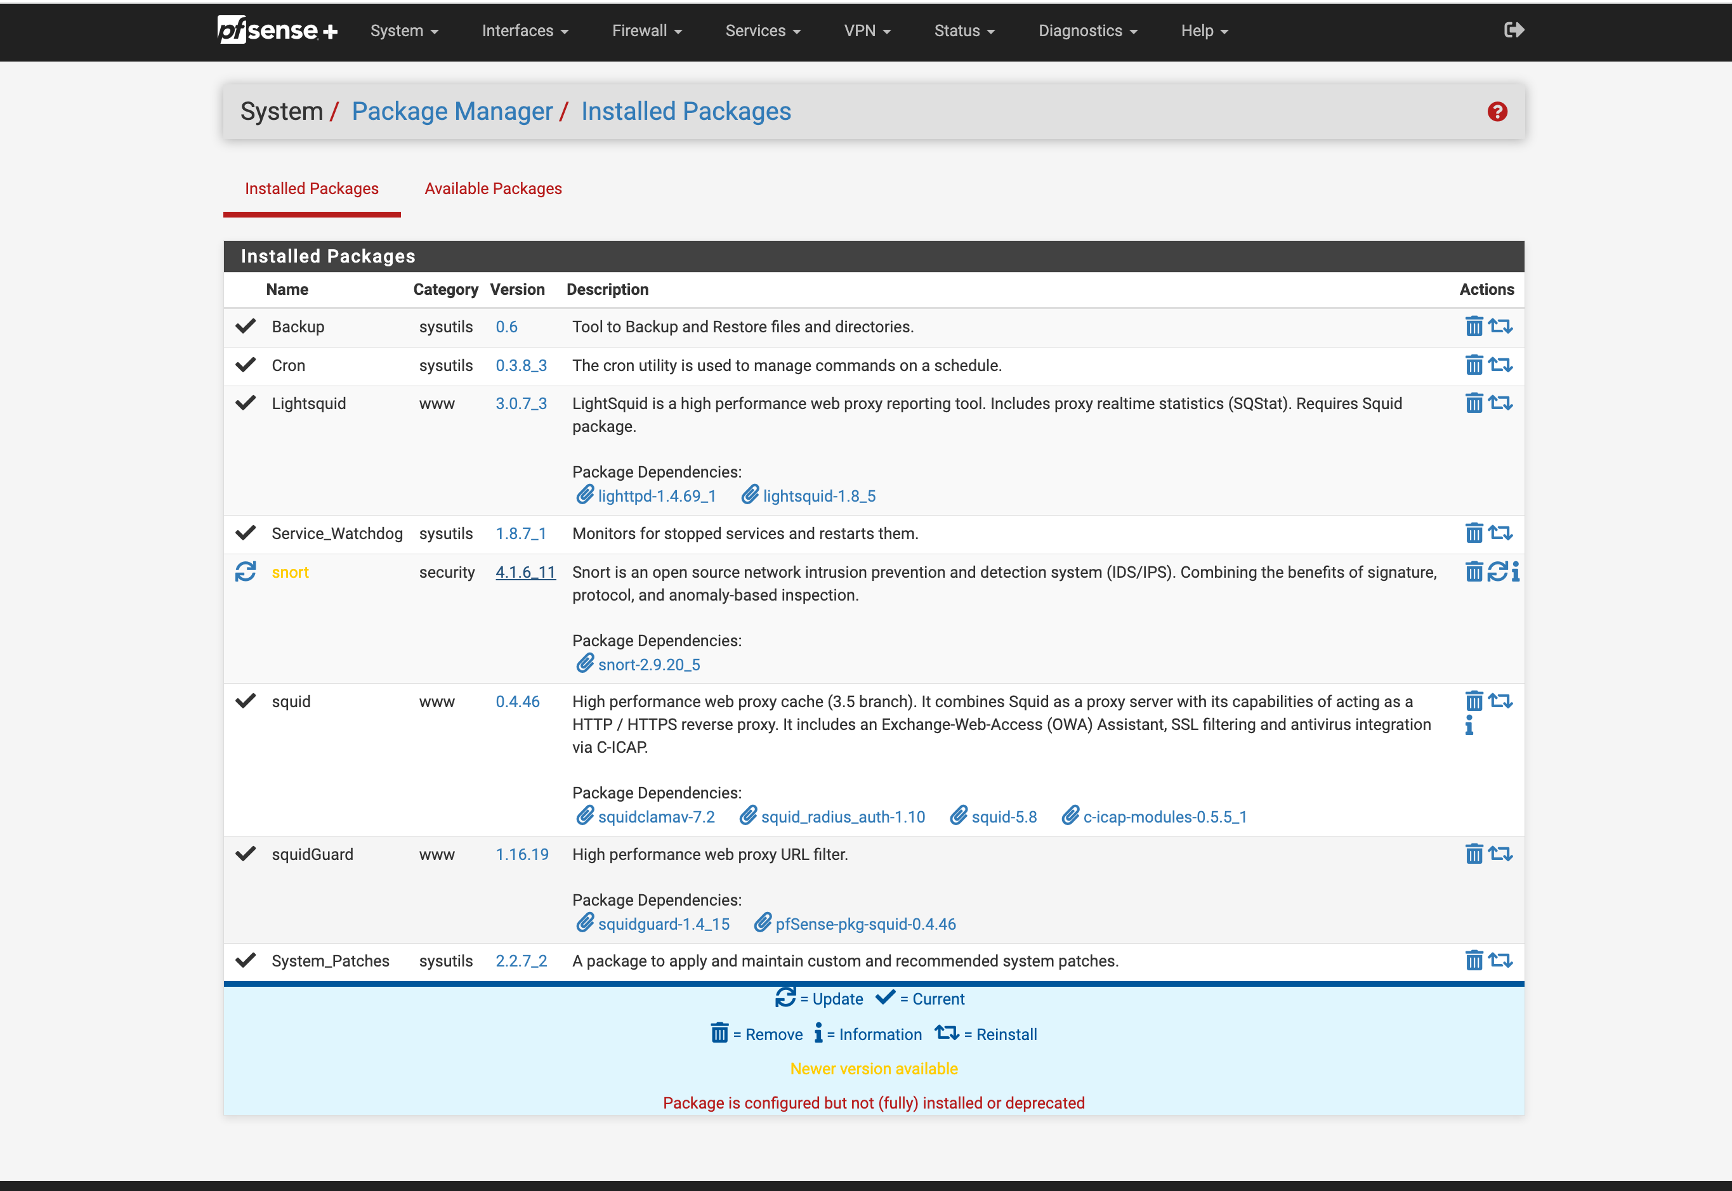Screen dimensions: 1732x1191
Task: Open squid version 0.4.46 link
Action: [517, 702]
